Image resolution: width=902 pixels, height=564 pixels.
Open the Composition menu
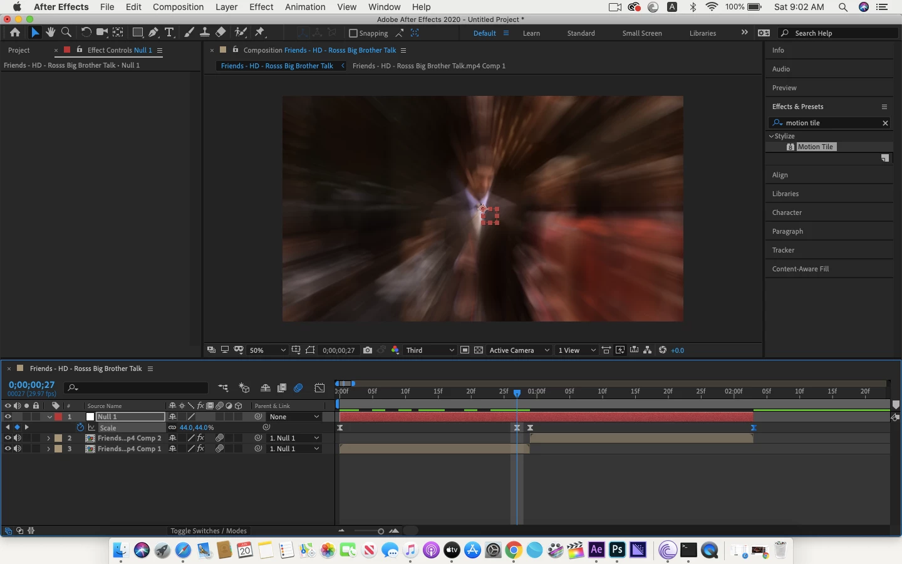pyautogui.click(x=178, y=7)
